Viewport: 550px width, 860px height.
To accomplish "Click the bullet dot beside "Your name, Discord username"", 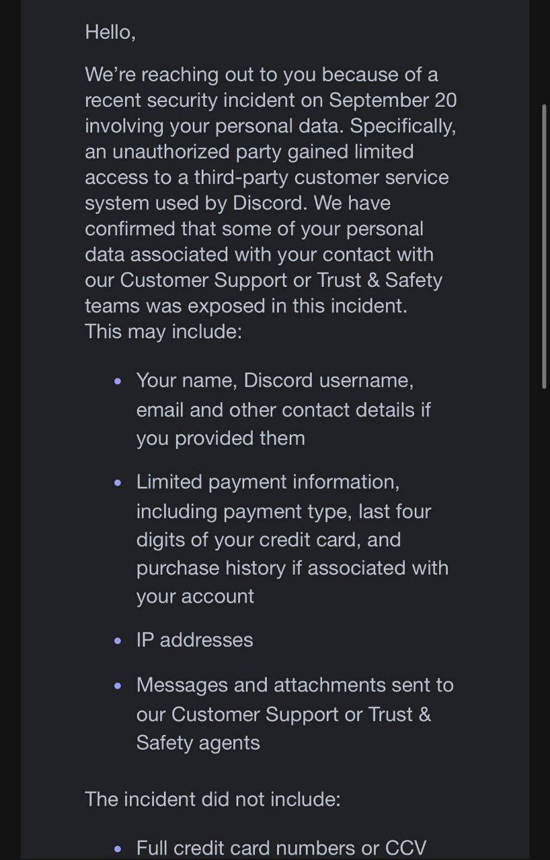I will coord(118,381).
